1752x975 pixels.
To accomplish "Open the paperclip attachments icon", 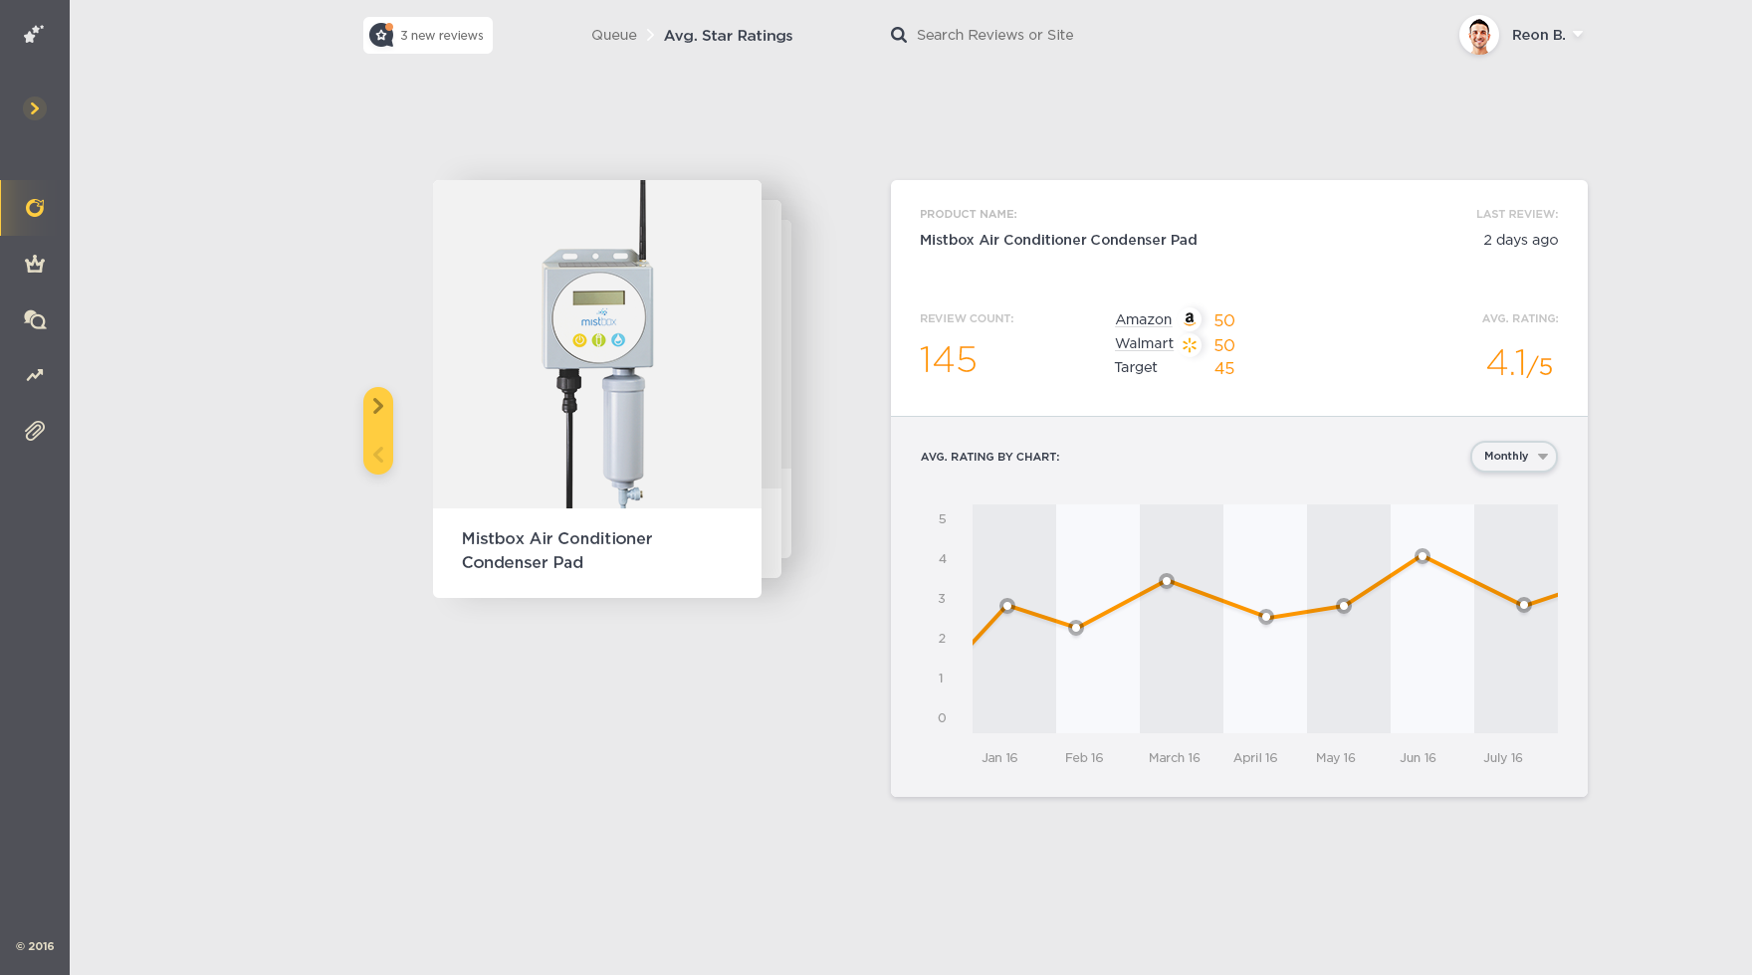I will click(x=35, y=431).
